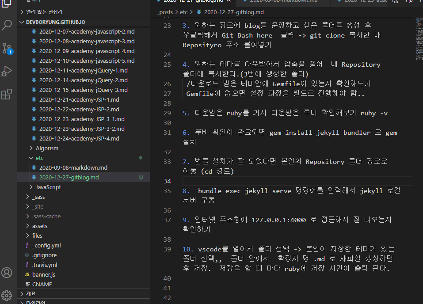This screenshot has width=423, height=304.
Task: Open 2020-12-23-academy-JSP-3-2.md file
Action: click(x=84, y=129)
